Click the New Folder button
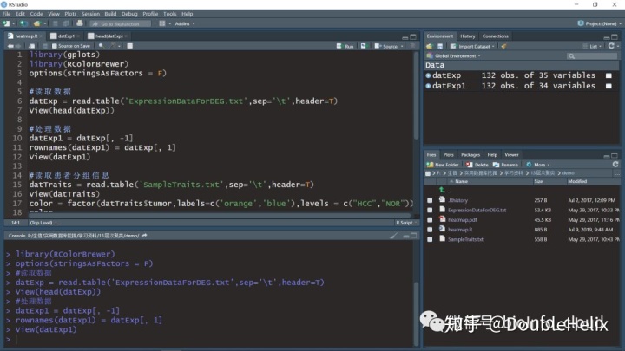Screen dimensions: 625x351 pos(443,165)
